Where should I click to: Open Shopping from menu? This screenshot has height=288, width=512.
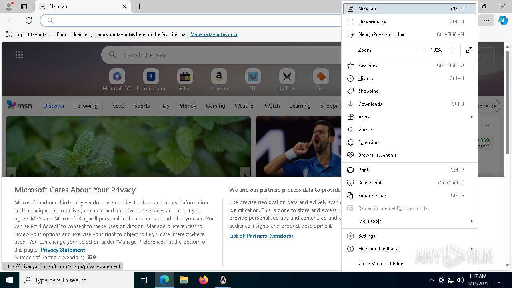[410, 91]
